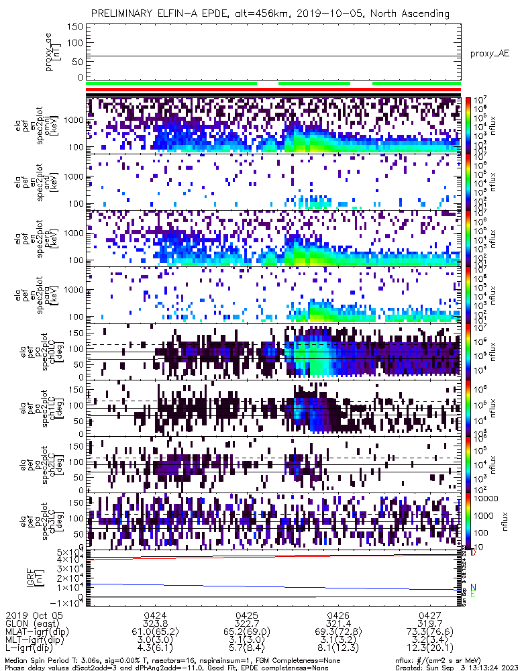The height and width of the screenshot is (671, 520).
Task: Click the omni energy spectrogram panel
Action: 274,125
